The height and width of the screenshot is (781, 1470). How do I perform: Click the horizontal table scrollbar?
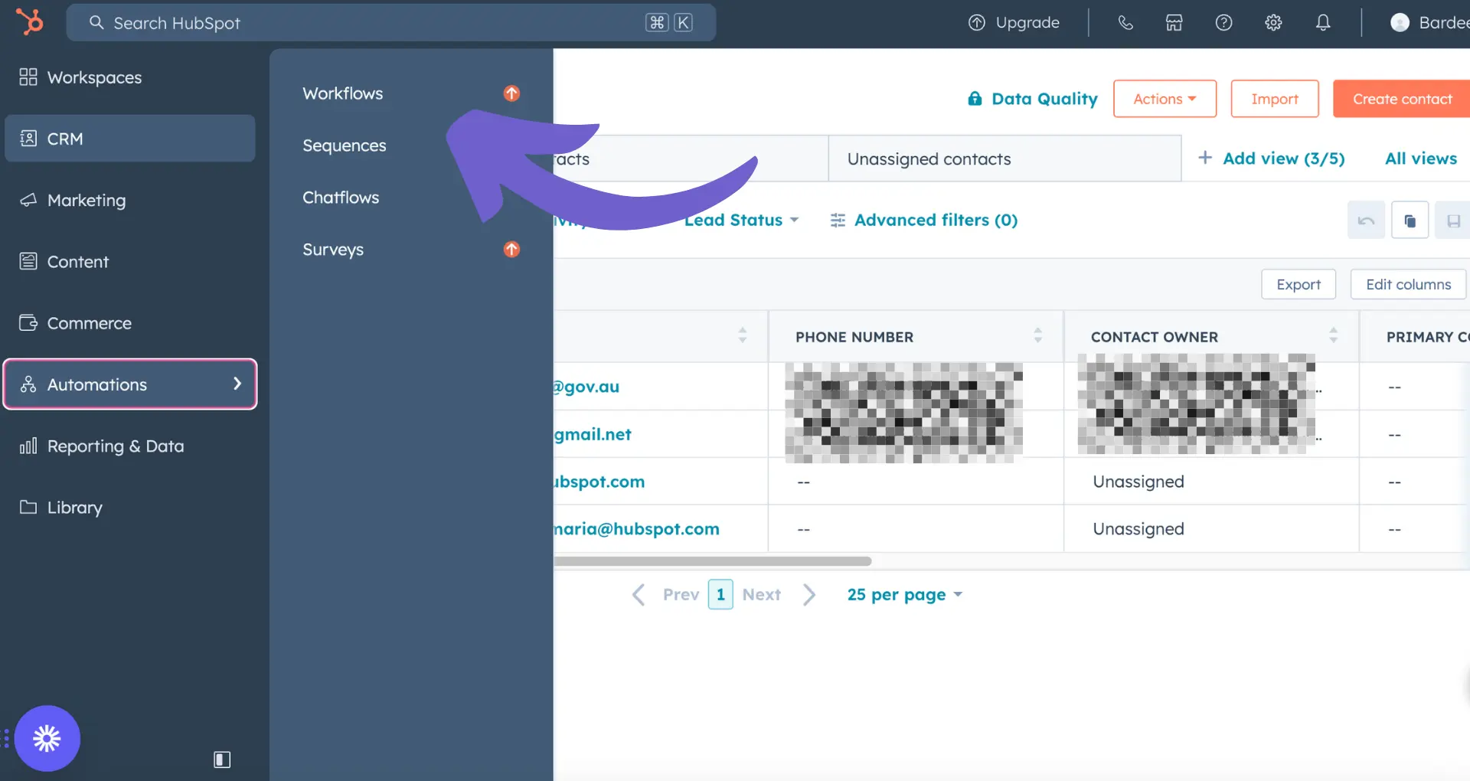point(712,561)
